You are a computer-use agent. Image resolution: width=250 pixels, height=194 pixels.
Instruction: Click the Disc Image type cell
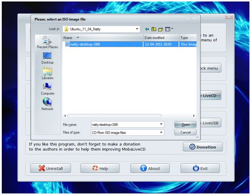click(188, 44)
